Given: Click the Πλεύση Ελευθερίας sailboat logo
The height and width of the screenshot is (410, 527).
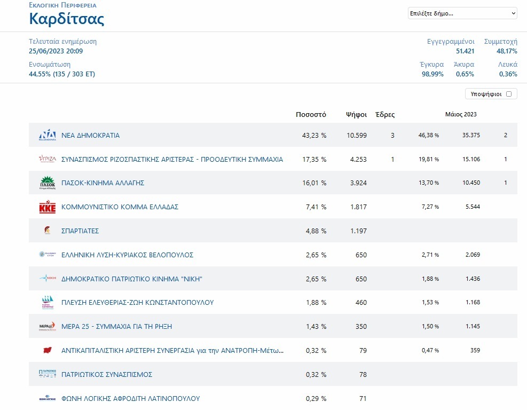Looking at the screenshot, I should coord(48,302).
